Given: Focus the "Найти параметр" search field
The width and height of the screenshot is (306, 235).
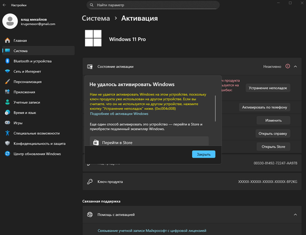Looking at the screenshot, I should point(153,5).
